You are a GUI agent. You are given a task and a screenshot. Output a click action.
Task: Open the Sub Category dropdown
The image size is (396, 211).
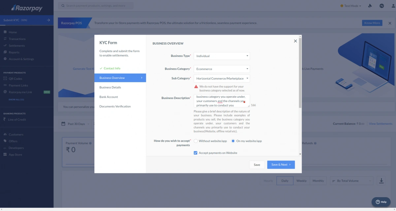[x=221, y=78]
